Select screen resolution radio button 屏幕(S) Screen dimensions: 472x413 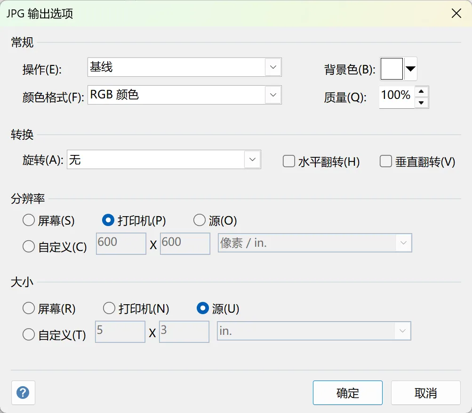29,220
